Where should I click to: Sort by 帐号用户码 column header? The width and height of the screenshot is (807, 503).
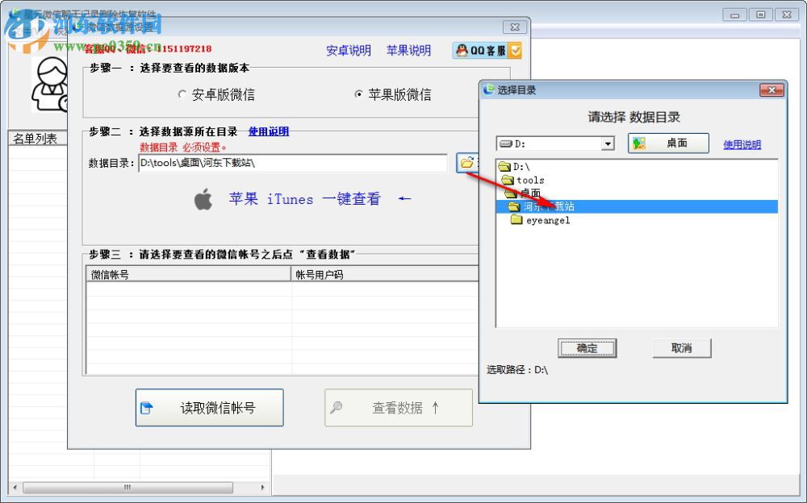385,275
